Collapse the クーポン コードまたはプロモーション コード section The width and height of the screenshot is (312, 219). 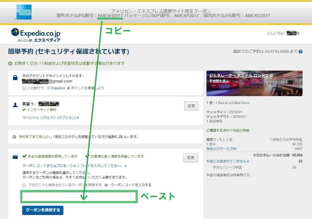tap(74, 166)
